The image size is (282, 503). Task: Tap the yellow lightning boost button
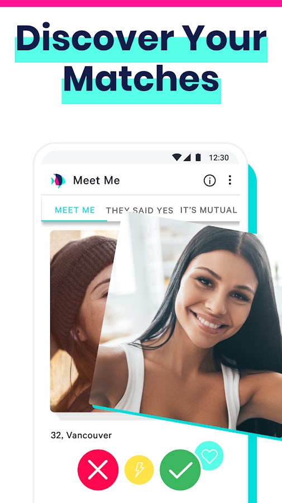(x=139, y=470)
